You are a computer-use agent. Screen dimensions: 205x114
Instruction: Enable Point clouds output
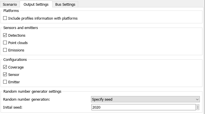[5, 43]
